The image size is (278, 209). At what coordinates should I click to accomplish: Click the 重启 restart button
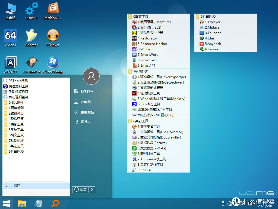click(x=81, y=189)
